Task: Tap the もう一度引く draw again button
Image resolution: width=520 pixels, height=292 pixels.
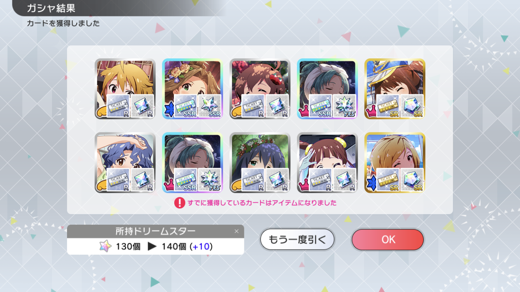Action: (x=297, y=239)
